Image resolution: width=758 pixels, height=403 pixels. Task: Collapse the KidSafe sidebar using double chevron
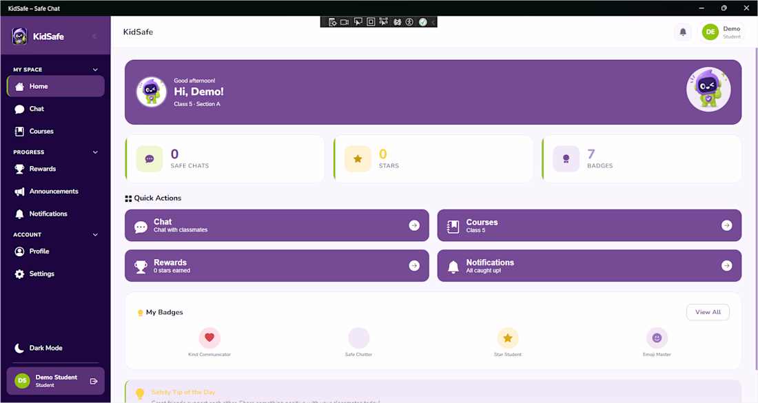(x=94, y=37)
